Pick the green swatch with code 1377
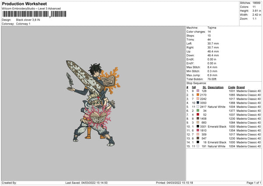This screenshot has height=186, width=263. coord(198,111)
